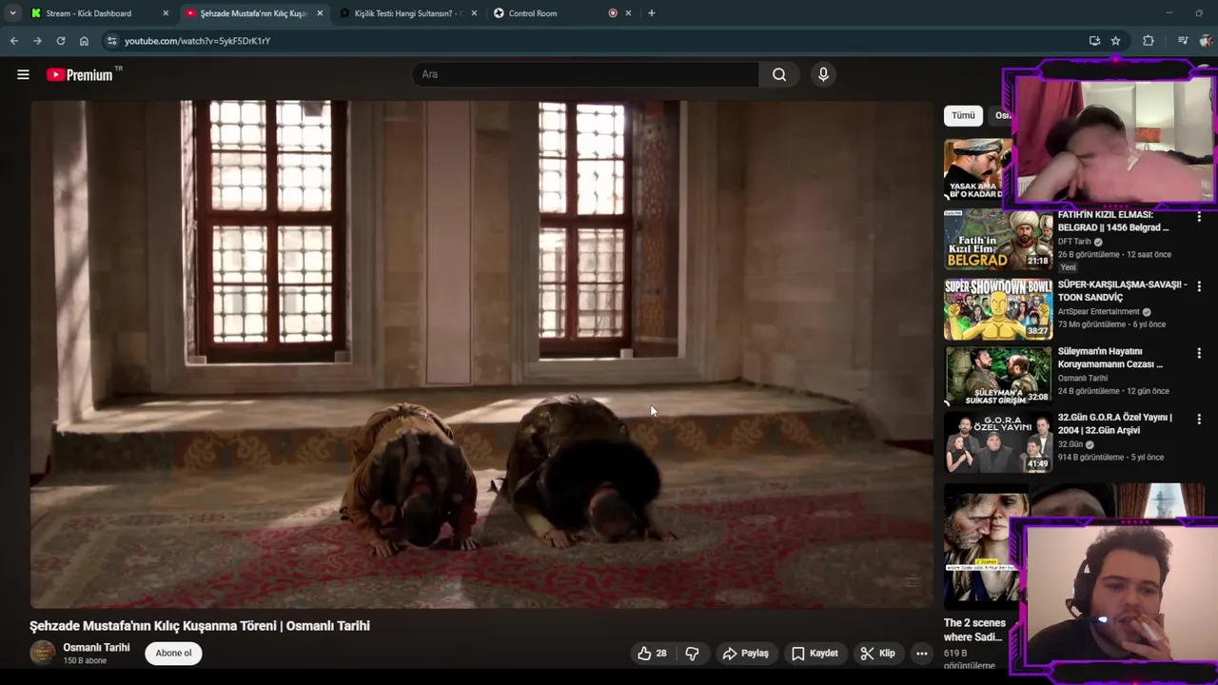Open the SÜPER-KARŞILAŞMA-SAVAŞI video title
Viewport: 1218px width, 685px height.
tap(1122, 291)
